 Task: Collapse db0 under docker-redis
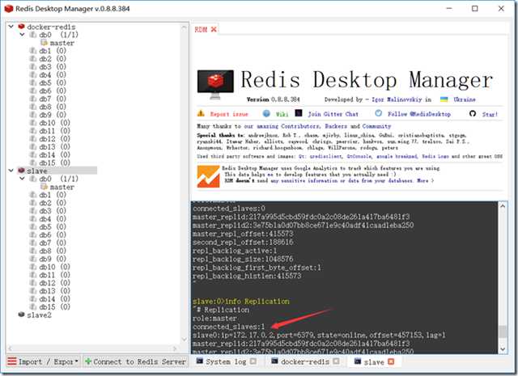(x=23, y=34)
